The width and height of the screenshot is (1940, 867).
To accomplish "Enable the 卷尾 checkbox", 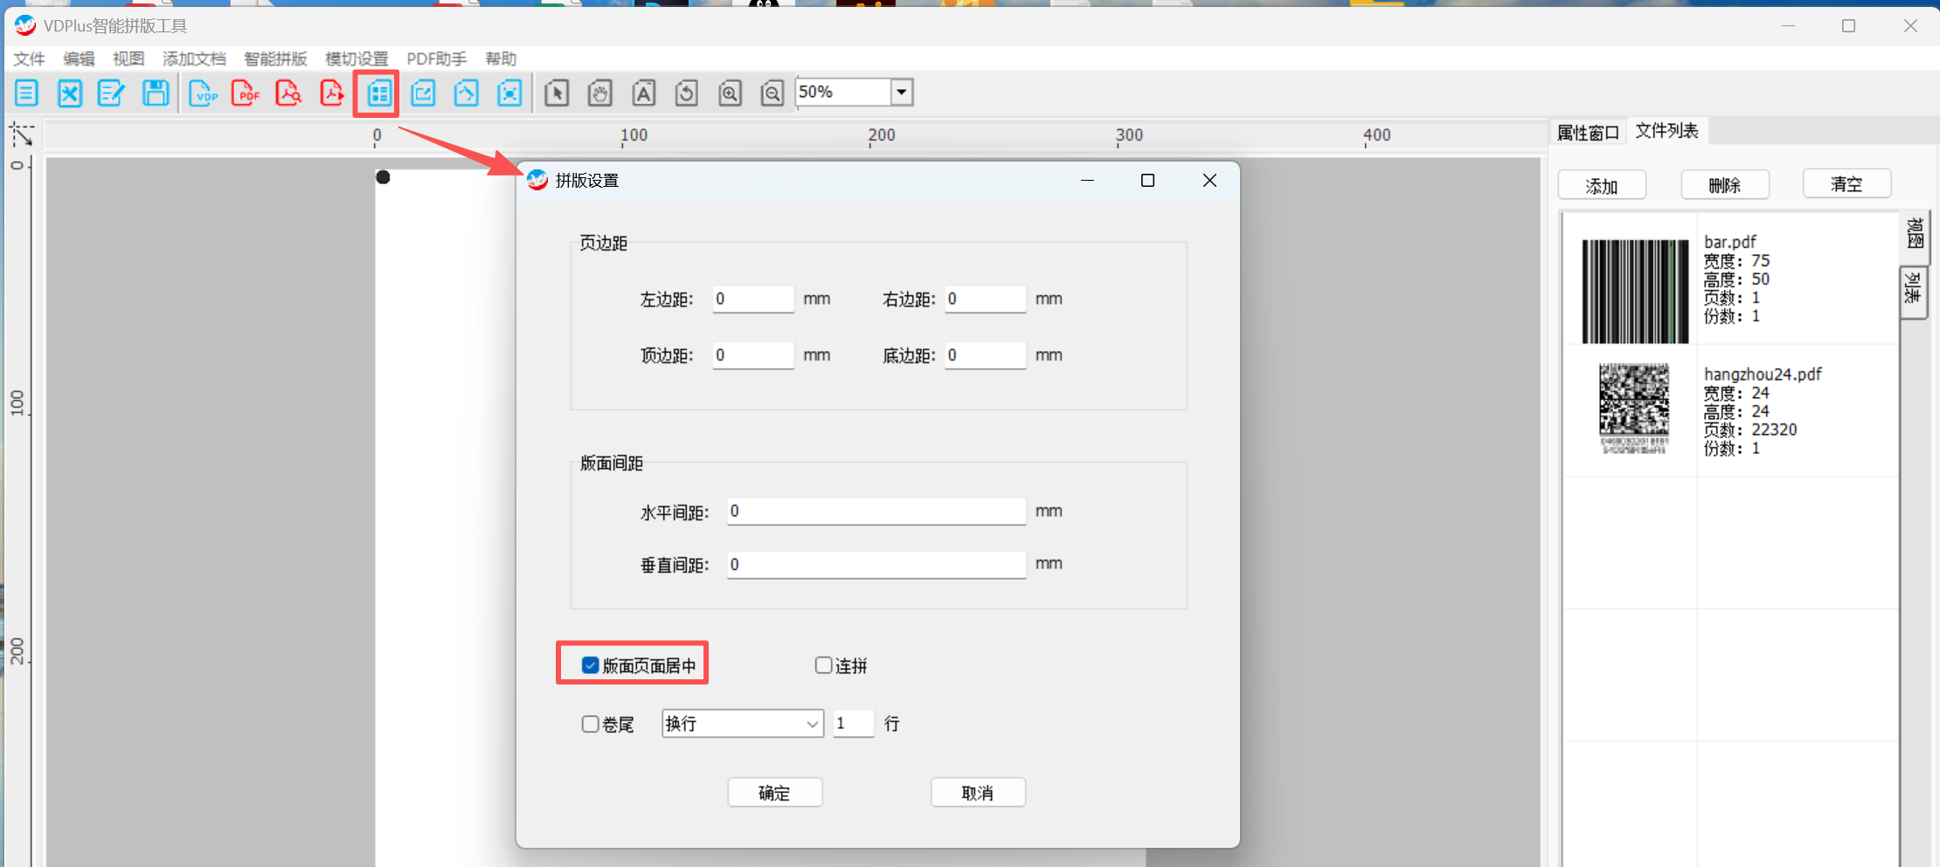I will pos(591,724).
